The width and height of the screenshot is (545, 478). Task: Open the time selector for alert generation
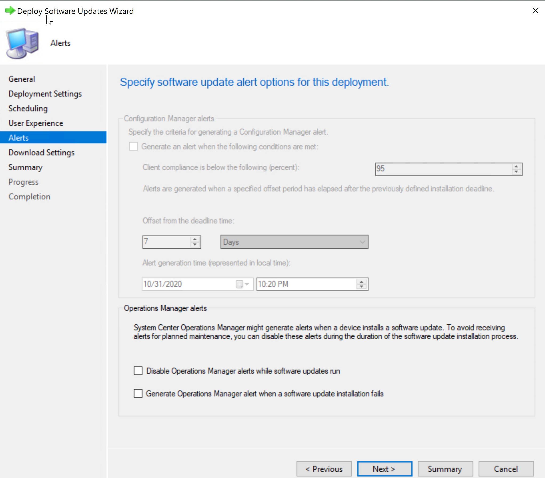point(307,284)
